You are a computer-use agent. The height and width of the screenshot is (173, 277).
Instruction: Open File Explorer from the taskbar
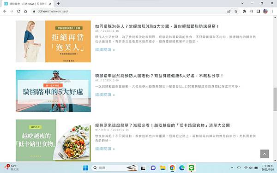(163, 168)
